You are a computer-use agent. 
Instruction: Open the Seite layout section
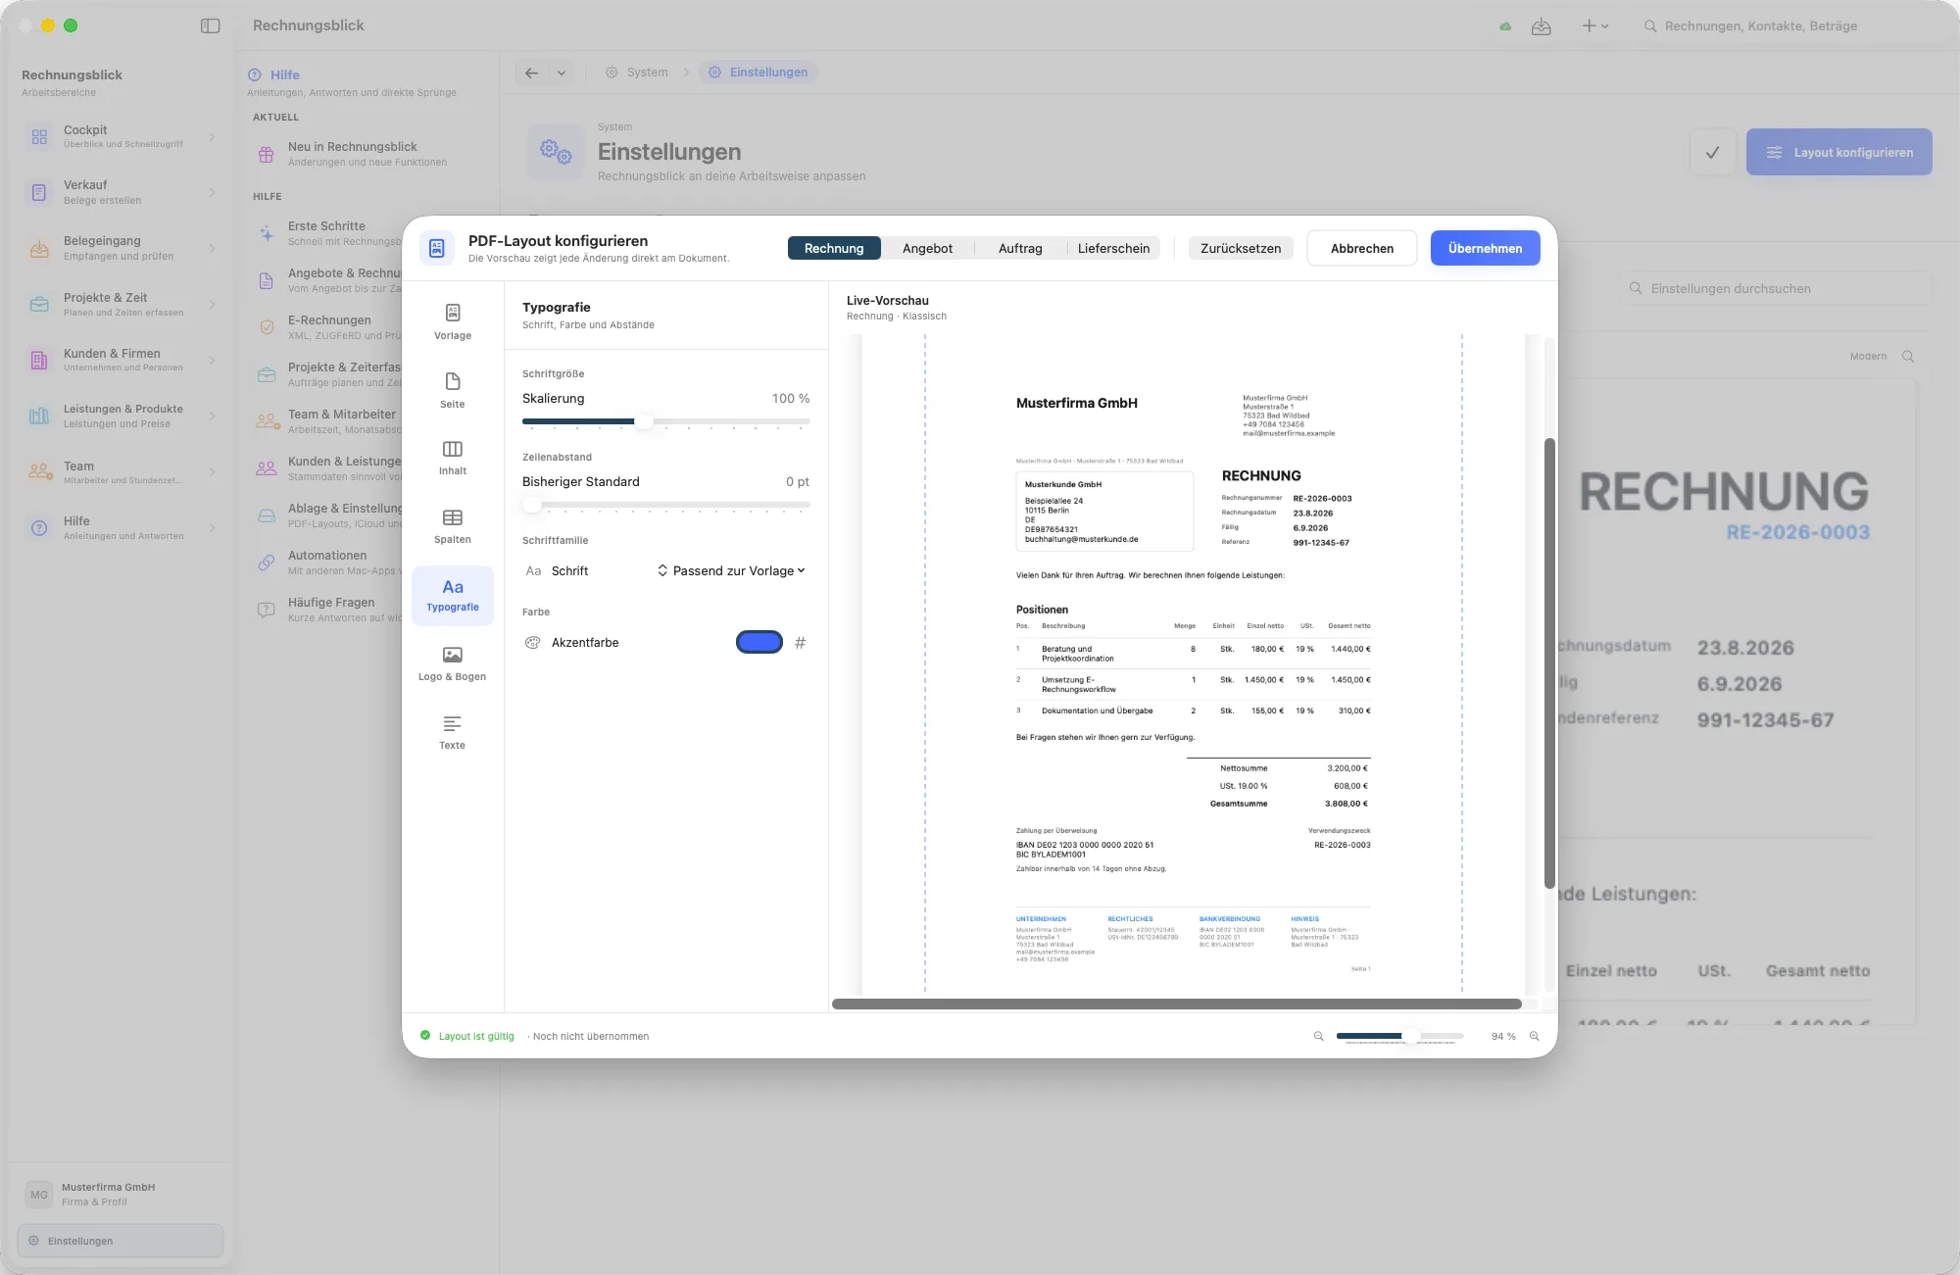(x=453, y=390)
